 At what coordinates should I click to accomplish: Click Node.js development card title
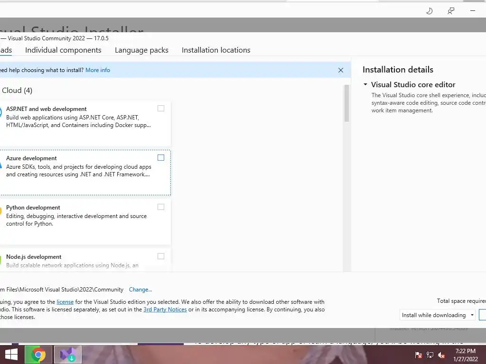34,256
